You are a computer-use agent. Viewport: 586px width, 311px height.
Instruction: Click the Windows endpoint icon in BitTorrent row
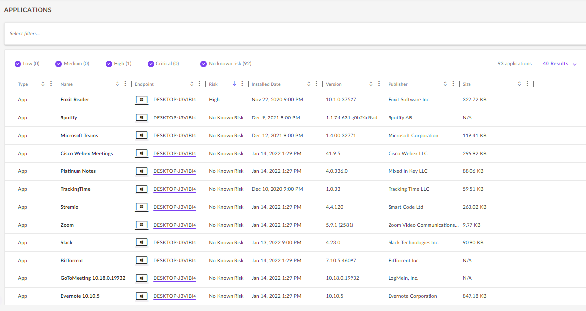pyautogui.click(x=141, y=261)
